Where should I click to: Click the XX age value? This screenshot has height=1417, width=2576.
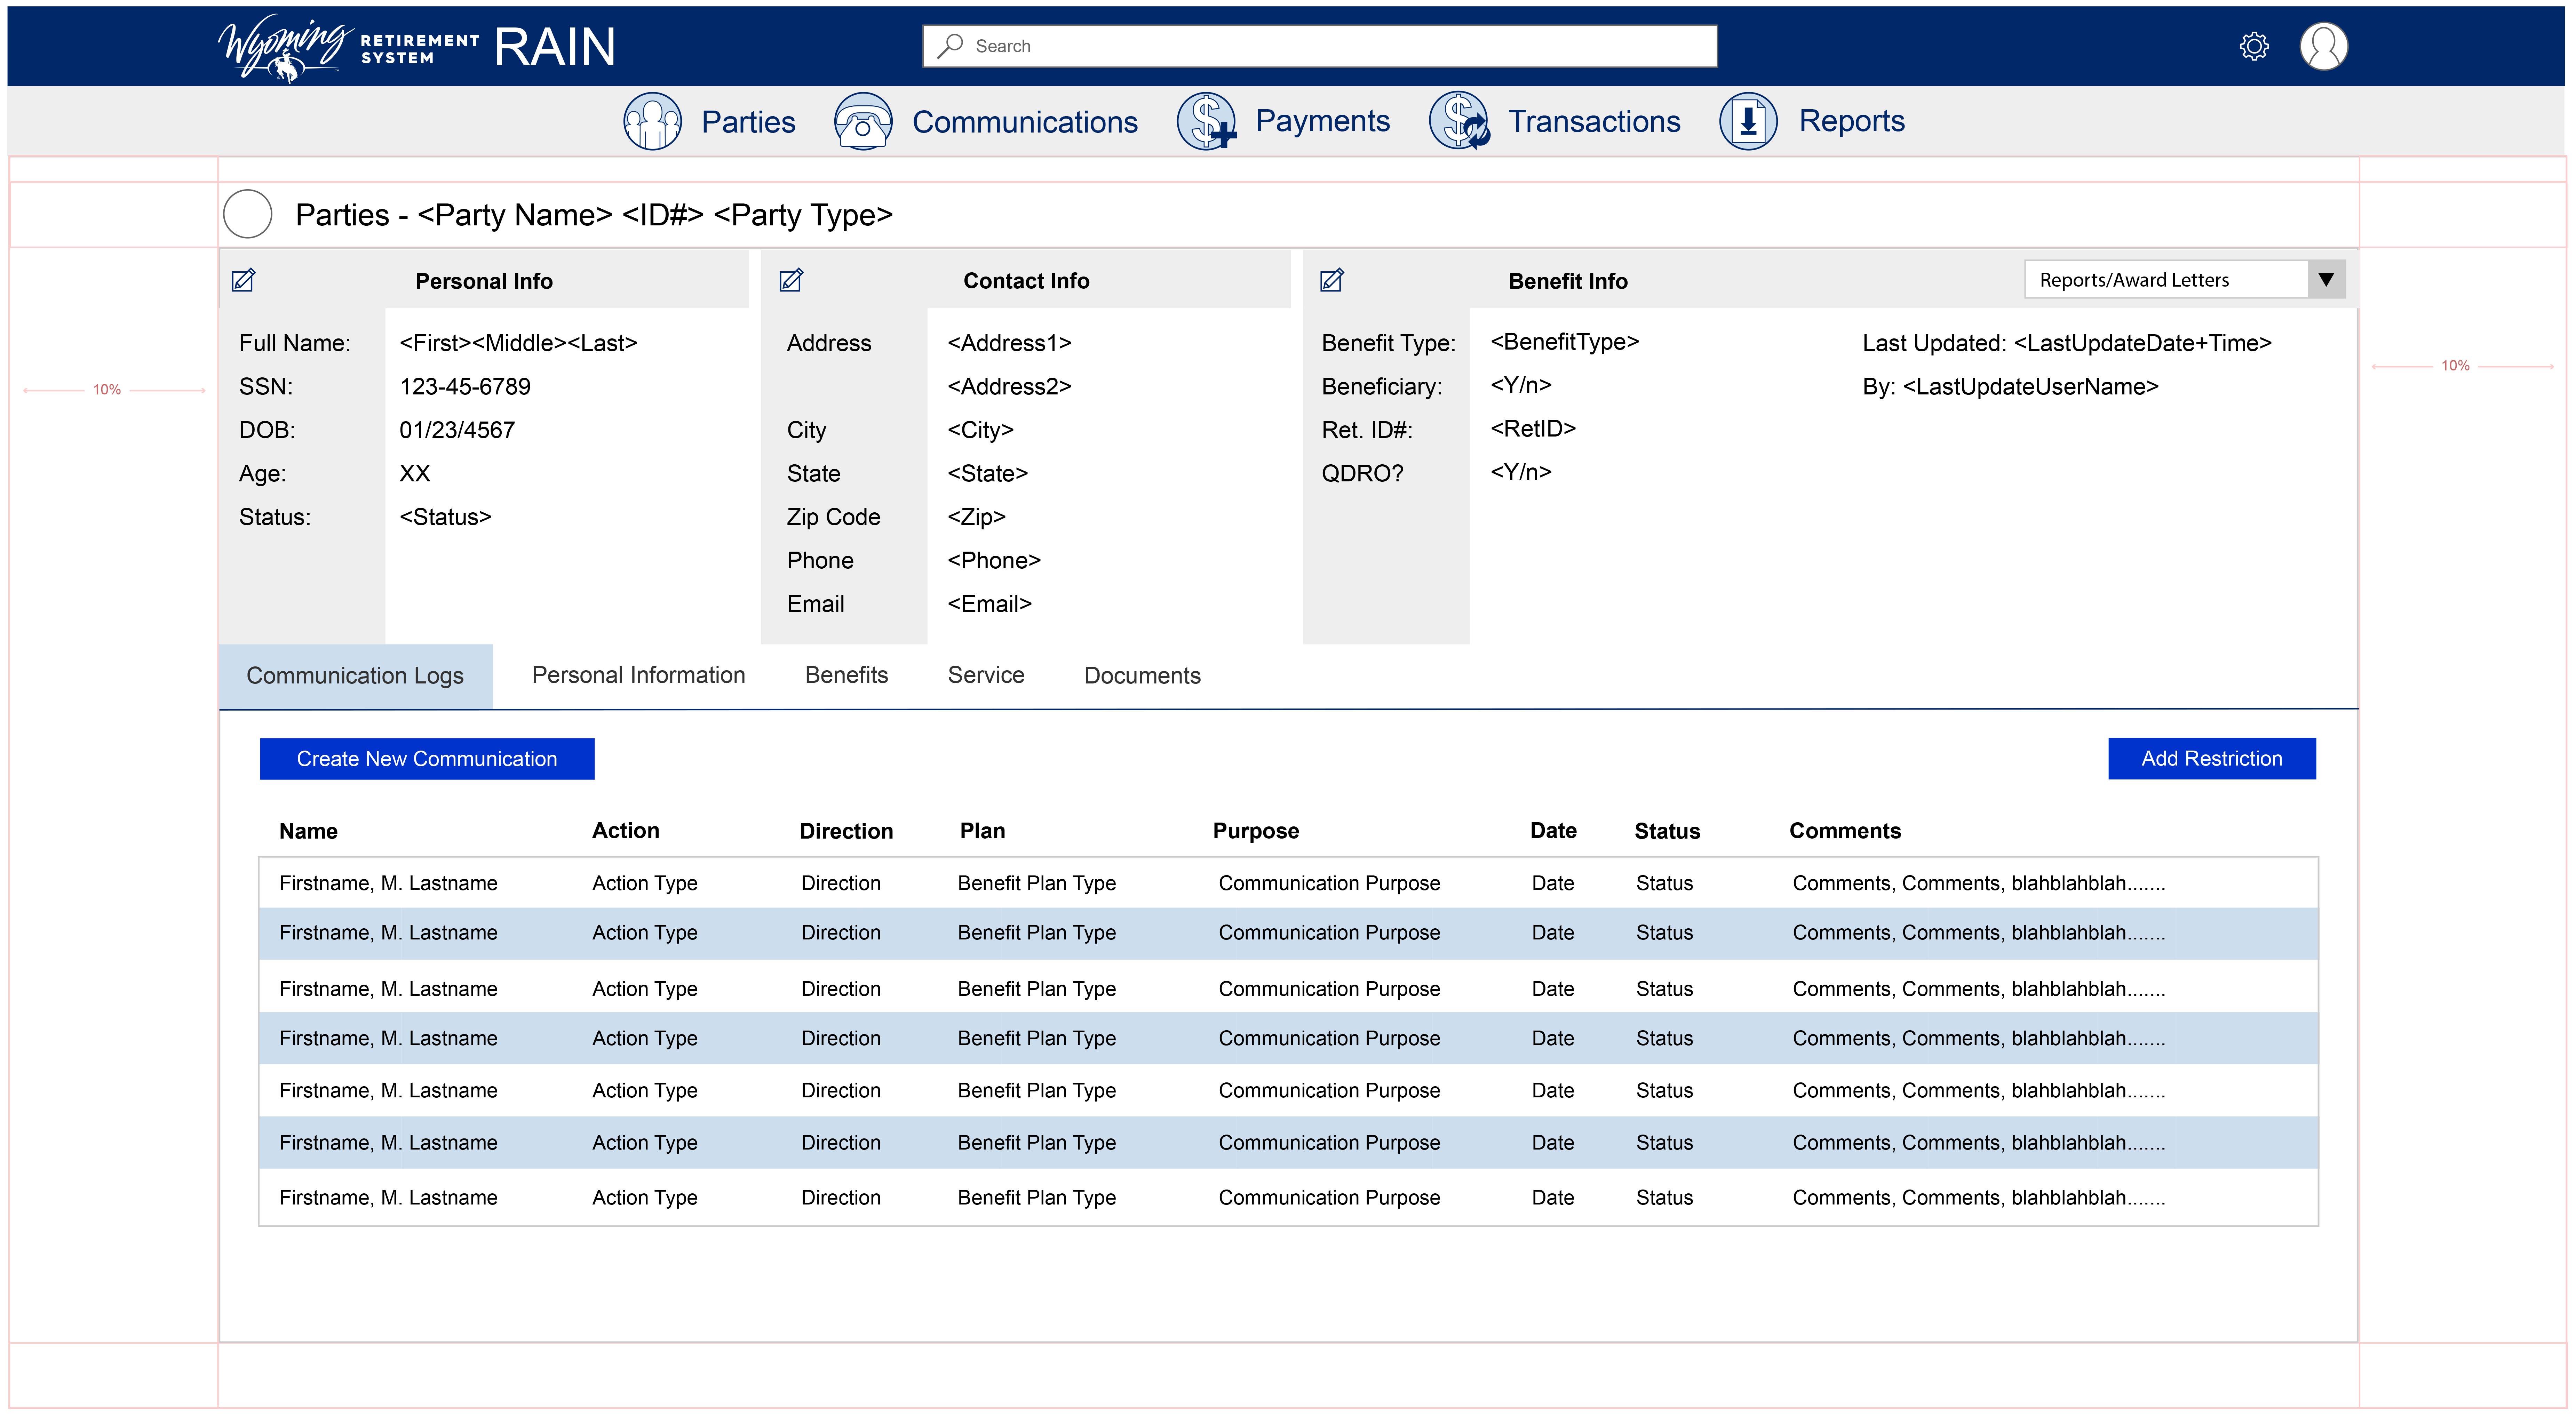pyautogui.click(x=415, y=474)
